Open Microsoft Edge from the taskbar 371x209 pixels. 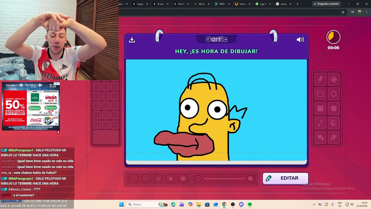point(173,204)
